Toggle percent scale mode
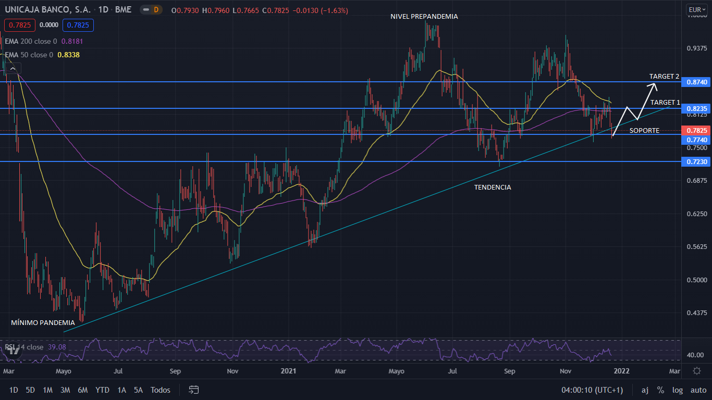 coord(660,390)
